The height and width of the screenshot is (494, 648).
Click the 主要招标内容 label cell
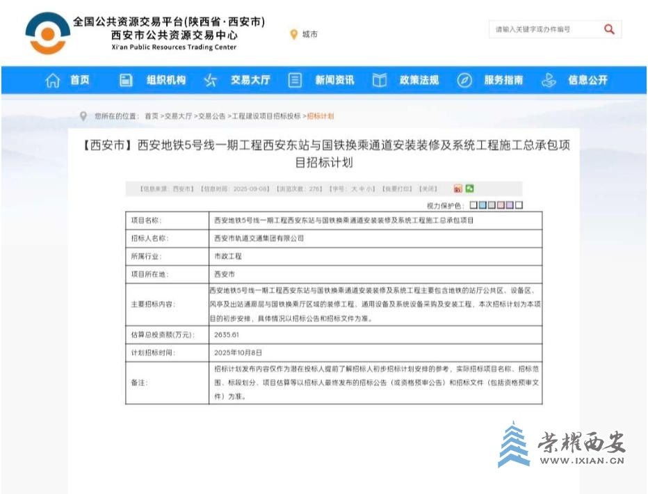coord(168,305)
